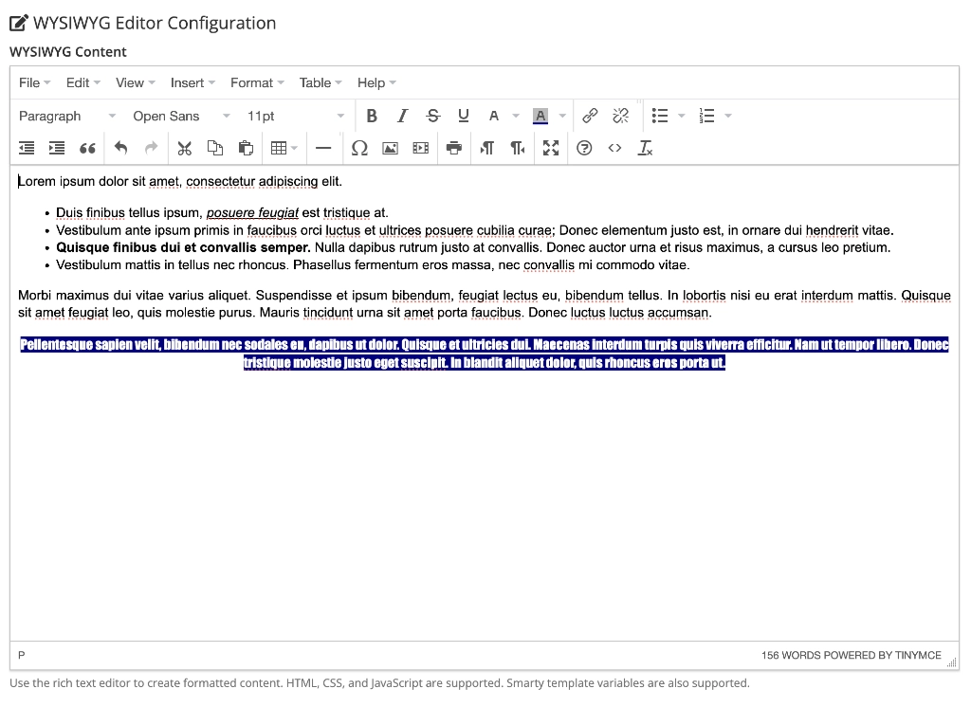The height and width of the screenshot is (707, 971).
Task: Toggle underline on selected text
Action: [463, 115]
